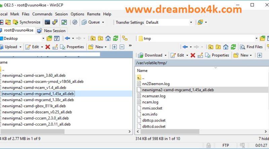269x149 pixels.
Task: Select newnigma2-camd-oscam-ymod_v18t56_all.deb file
Action: pyautogui.click(x=43, y=81)
